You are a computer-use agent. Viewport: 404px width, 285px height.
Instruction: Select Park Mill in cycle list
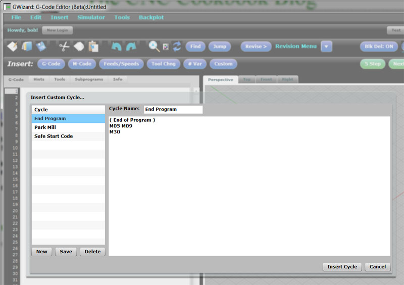click(x=68, y=127)
